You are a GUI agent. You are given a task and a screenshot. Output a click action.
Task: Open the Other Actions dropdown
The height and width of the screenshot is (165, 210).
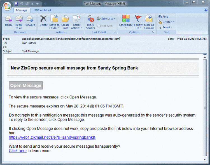(x=77, y=22)
